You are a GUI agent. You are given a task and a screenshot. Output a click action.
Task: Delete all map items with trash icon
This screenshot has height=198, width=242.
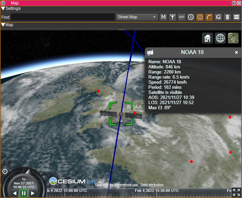tap(227, 17)
